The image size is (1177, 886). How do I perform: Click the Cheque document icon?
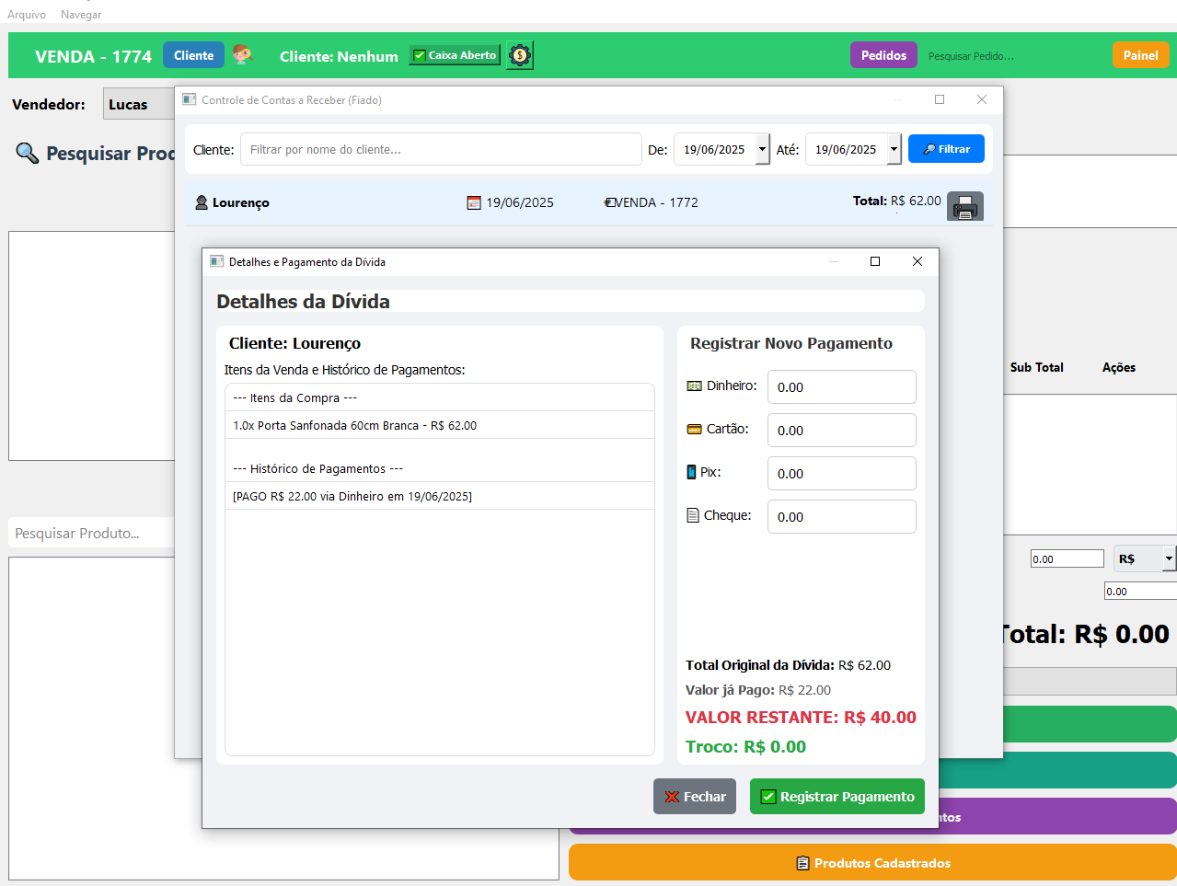pyautogui.click(x=693, y=516)
